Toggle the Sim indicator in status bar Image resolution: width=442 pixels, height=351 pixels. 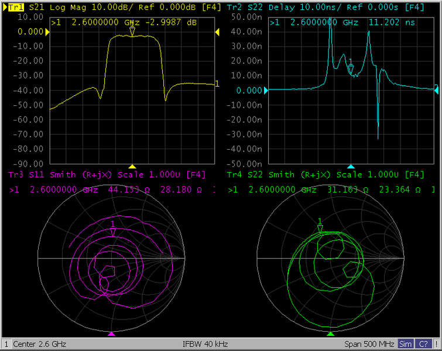pyautogui.click(x=405, y=344)
